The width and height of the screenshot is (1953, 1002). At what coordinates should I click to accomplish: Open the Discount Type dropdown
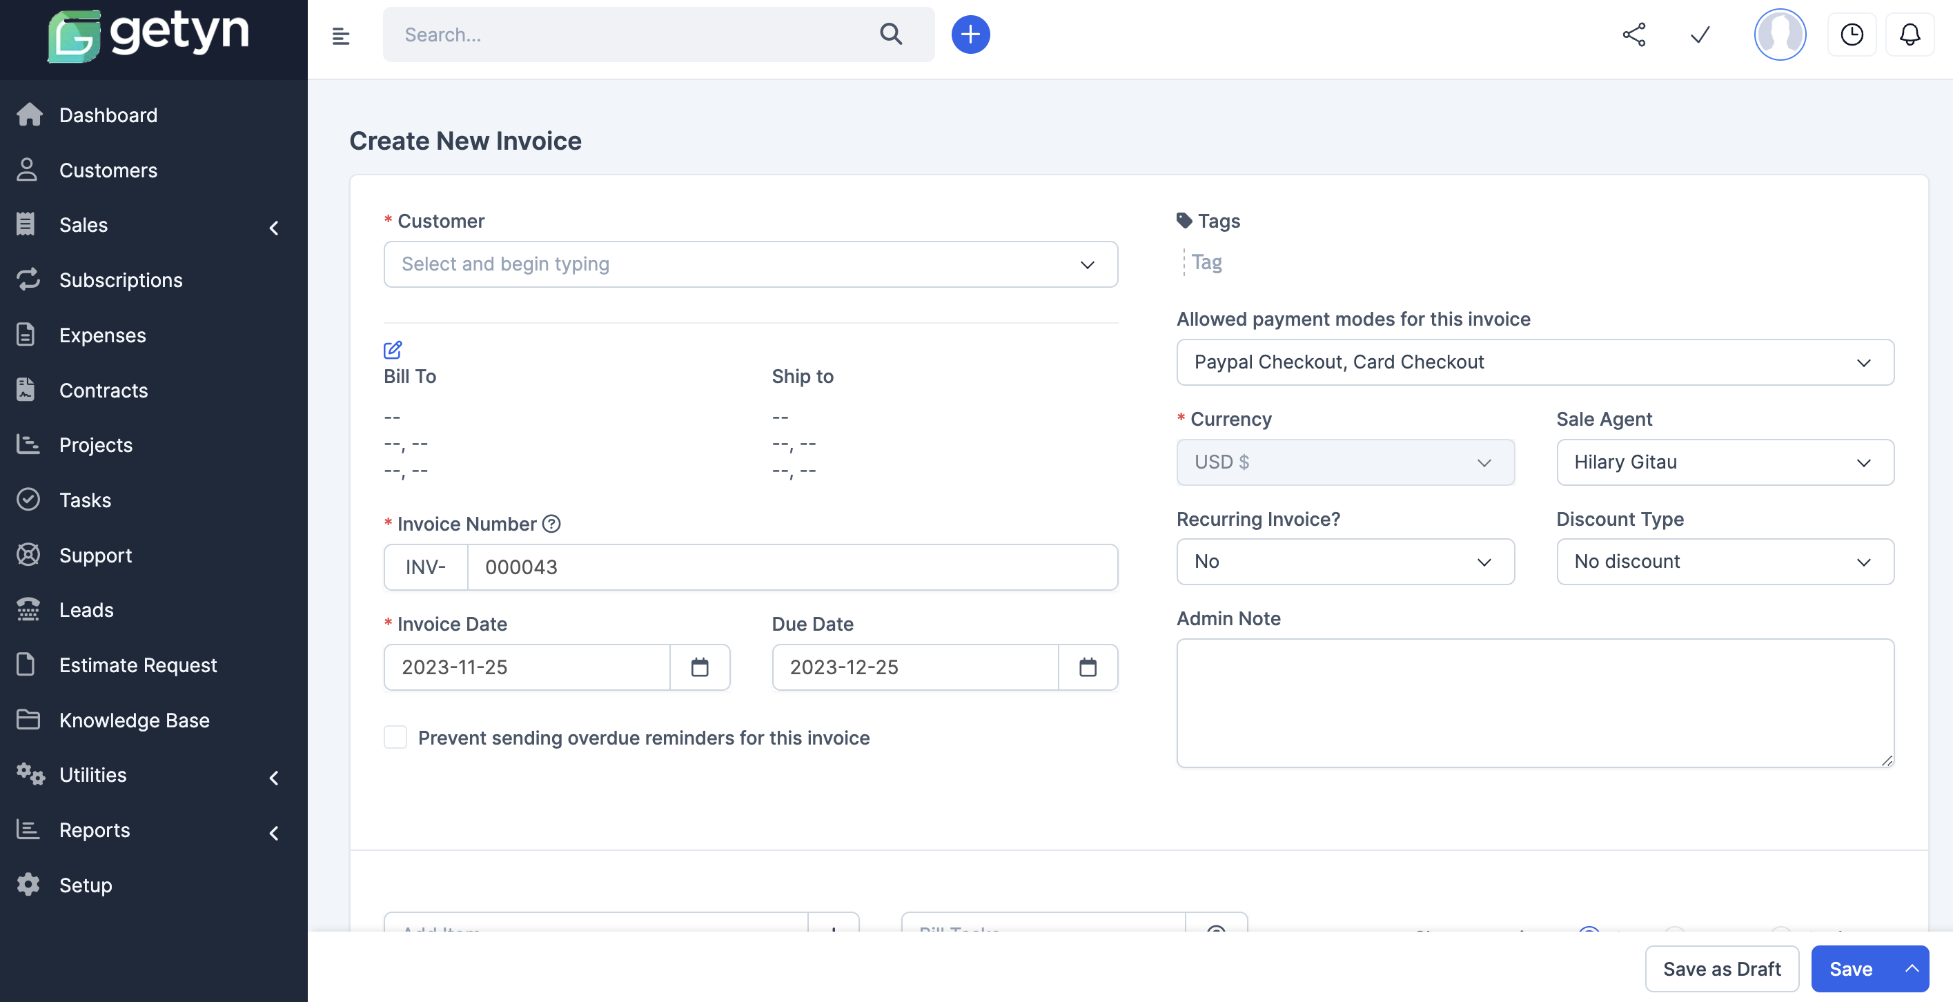tap(1725, 562)
